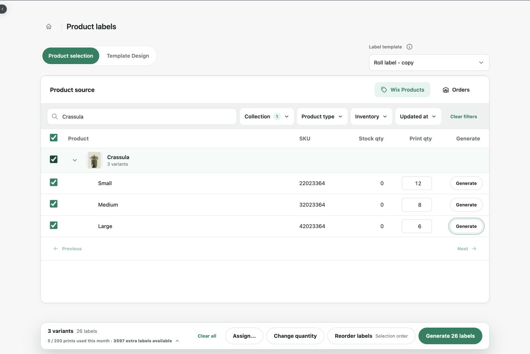Click SKU 22023364
This screenshot has width=530, height=354.
coord(312,183)
